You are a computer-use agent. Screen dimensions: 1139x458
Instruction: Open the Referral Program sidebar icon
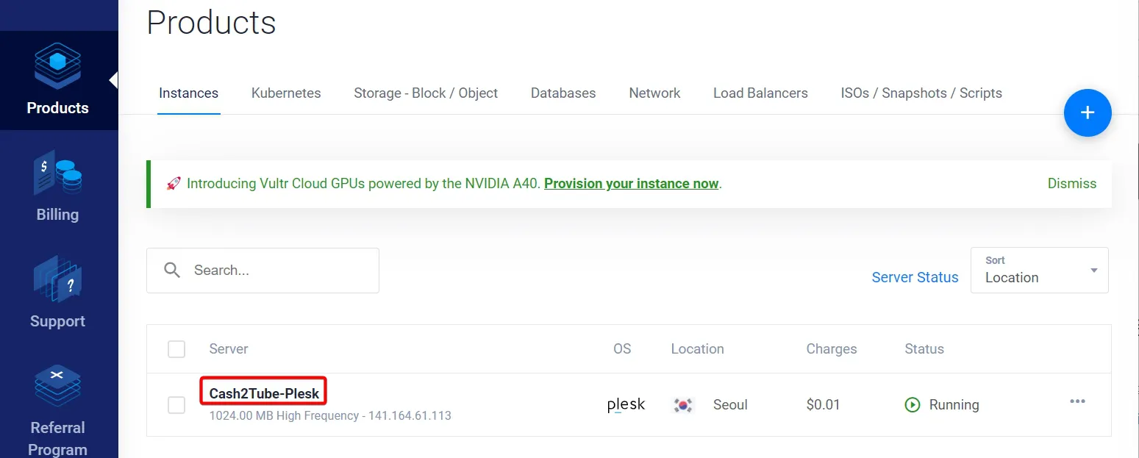57,385
